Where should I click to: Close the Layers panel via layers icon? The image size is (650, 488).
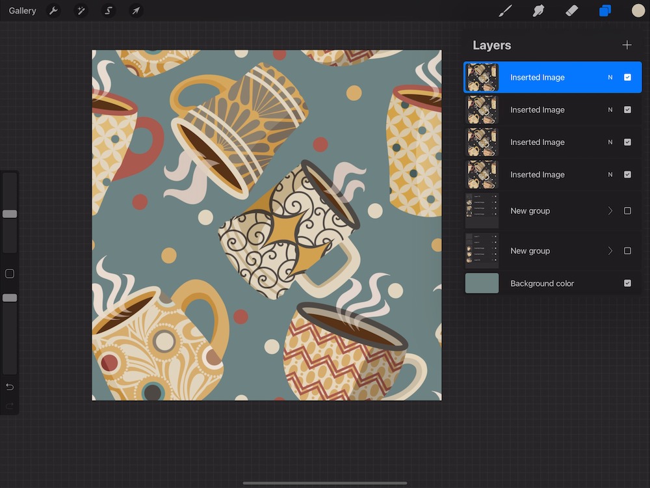[x=605, y=10]
